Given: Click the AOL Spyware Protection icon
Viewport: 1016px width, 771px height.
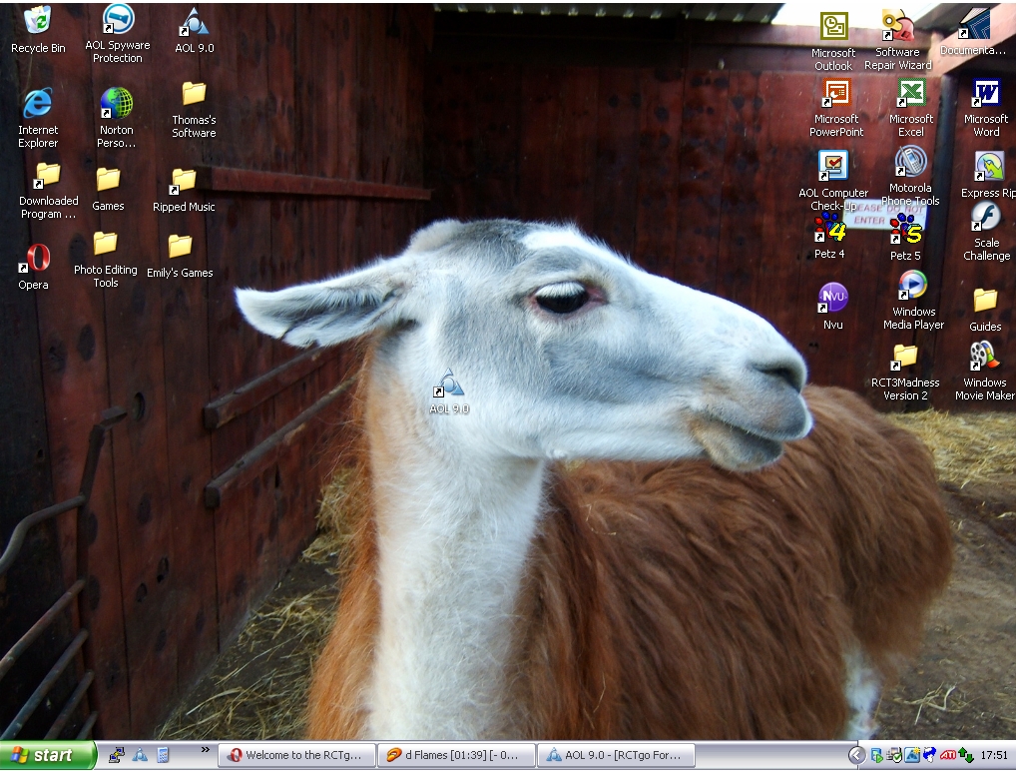Looking at the screenshot, I should tap(118, 20).
